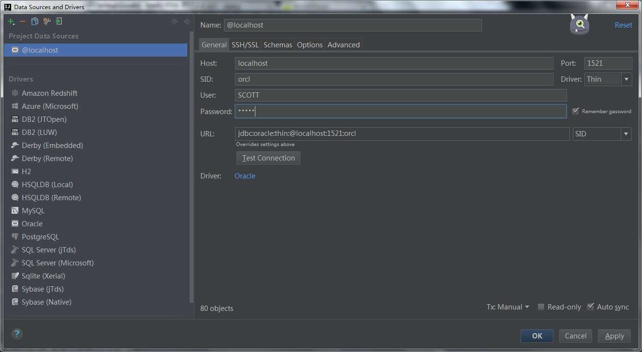642x352 pixels.
Task: Click into the SID field
Action: point(394,79)
